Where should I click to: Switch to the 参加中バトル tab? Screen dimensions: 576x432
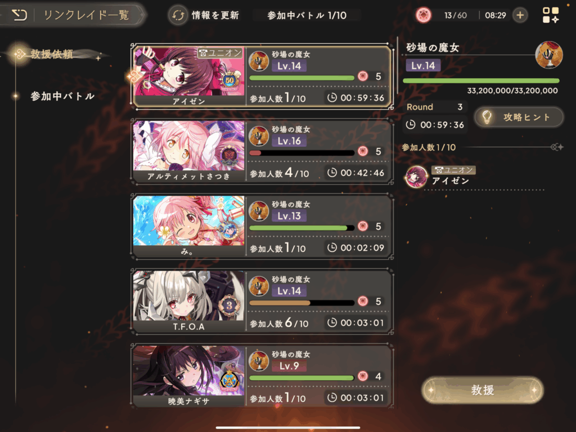pos(62,96)
